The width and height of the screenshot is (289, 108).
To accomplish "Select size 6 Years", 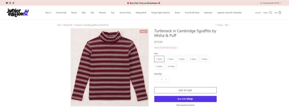I will click(x=204, y=59).
